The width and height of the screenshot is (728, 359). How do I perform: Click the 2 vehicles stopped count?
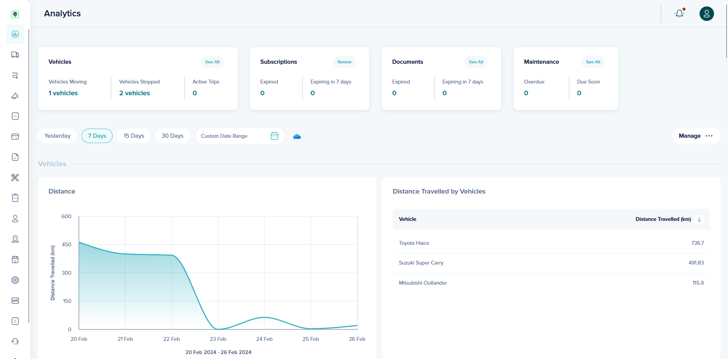pos(135,93)
